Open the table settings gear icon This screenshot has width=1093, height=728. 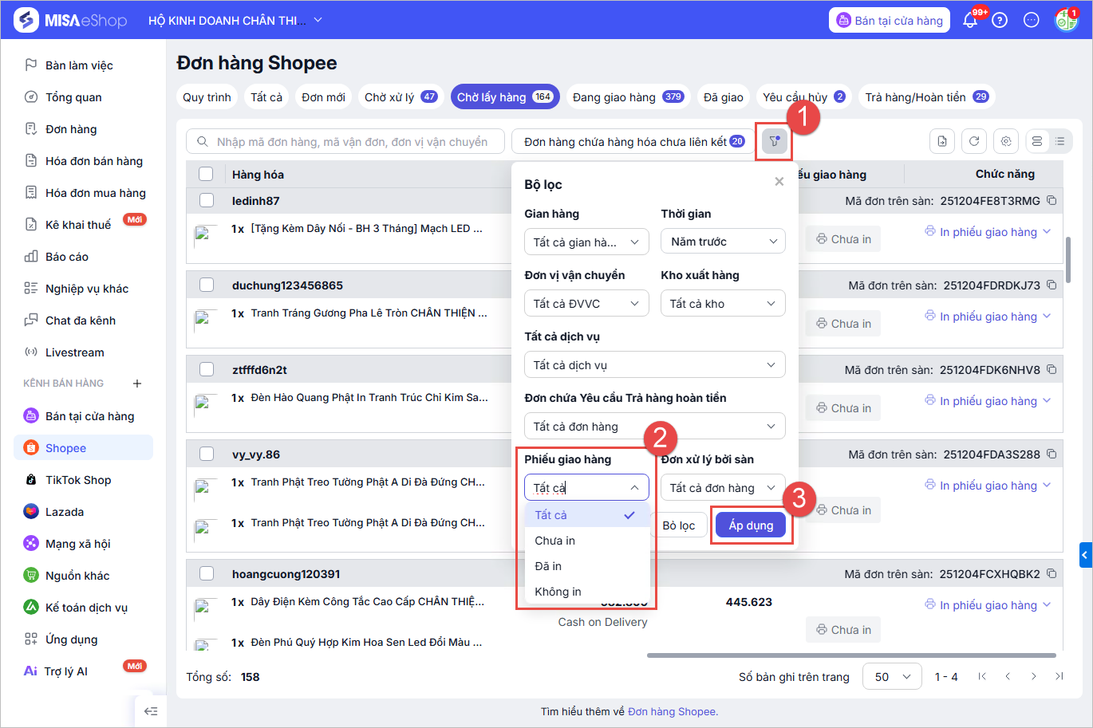pyautogui.click(x=1006, y=141)
